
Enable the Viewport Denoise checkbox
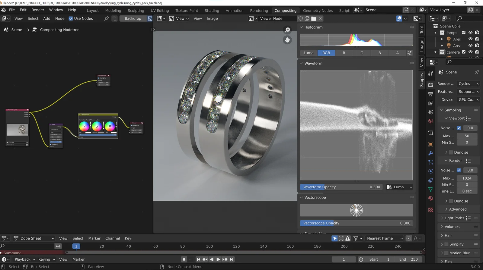click(x=451, y=152)
